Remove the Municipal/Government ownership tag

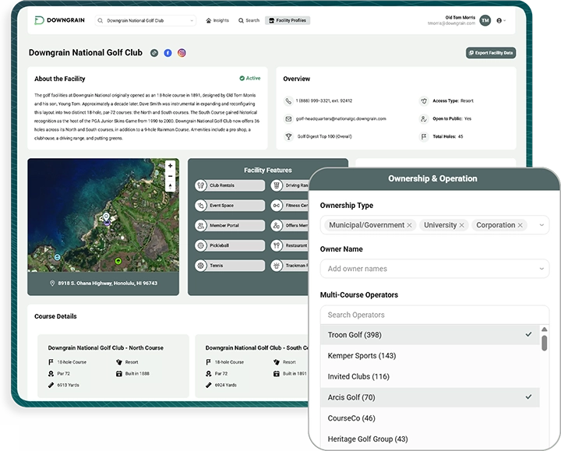coord(409,225)
